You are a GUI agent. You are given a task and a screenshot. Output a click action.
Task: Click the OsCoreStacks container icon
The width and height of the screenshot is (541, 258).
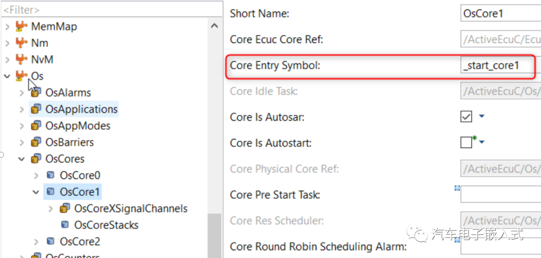point(65,224)
